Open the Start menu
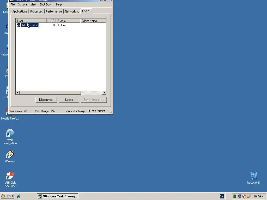 (x=7, y=196)
